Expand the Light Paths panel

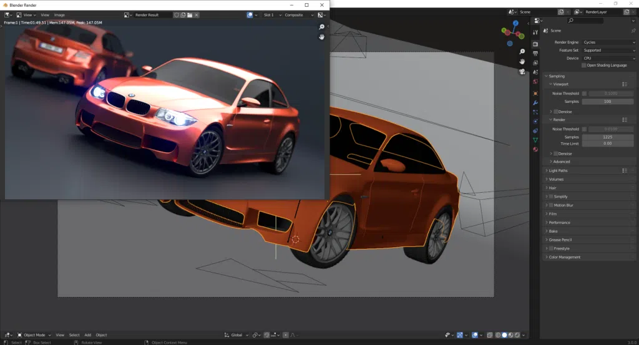click(x=559, y=170)
